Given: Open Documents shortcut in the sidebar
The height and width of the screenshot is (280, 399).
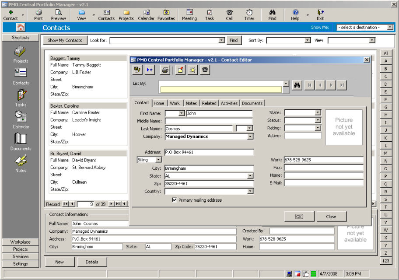Looking at the screenshot, I should click(21, 142).
